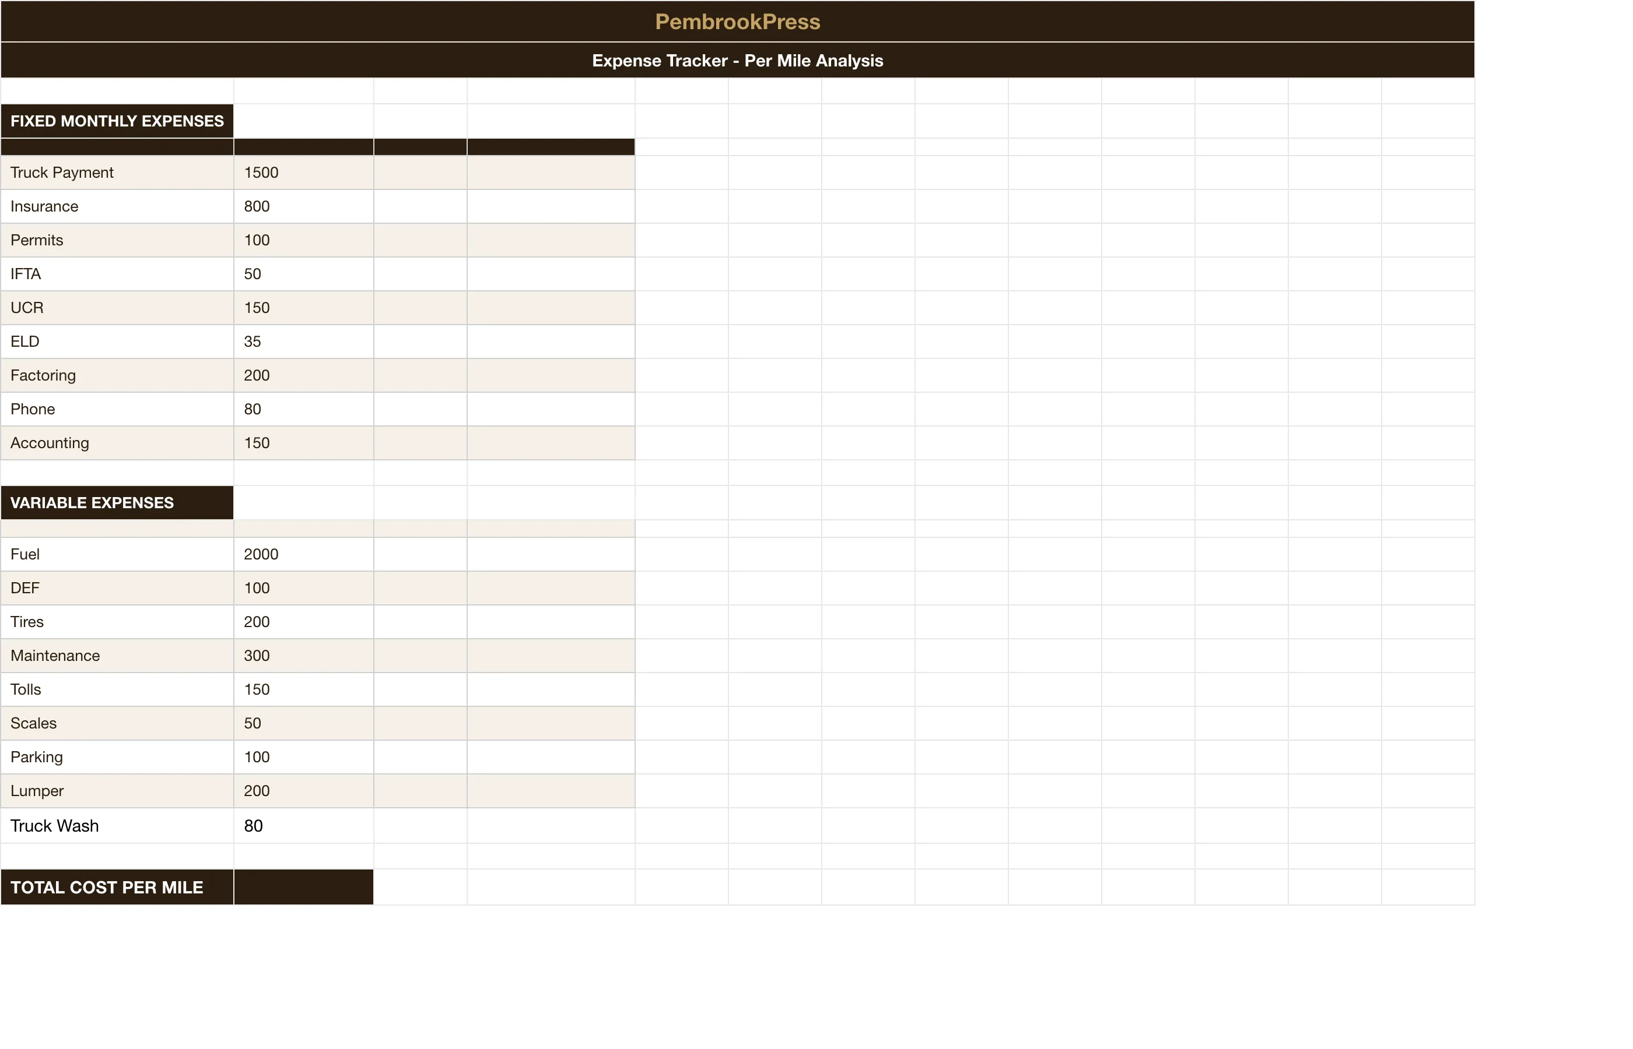Click the Parking label cell
Screen dimensions: 1633x1049
[117, 758]
